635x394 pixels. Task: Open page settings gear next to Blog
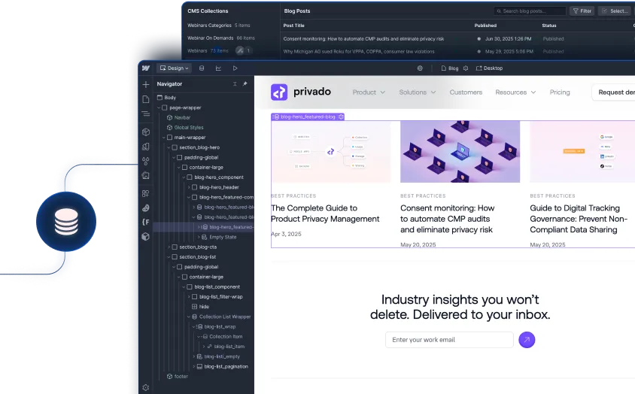pos(466,68)
